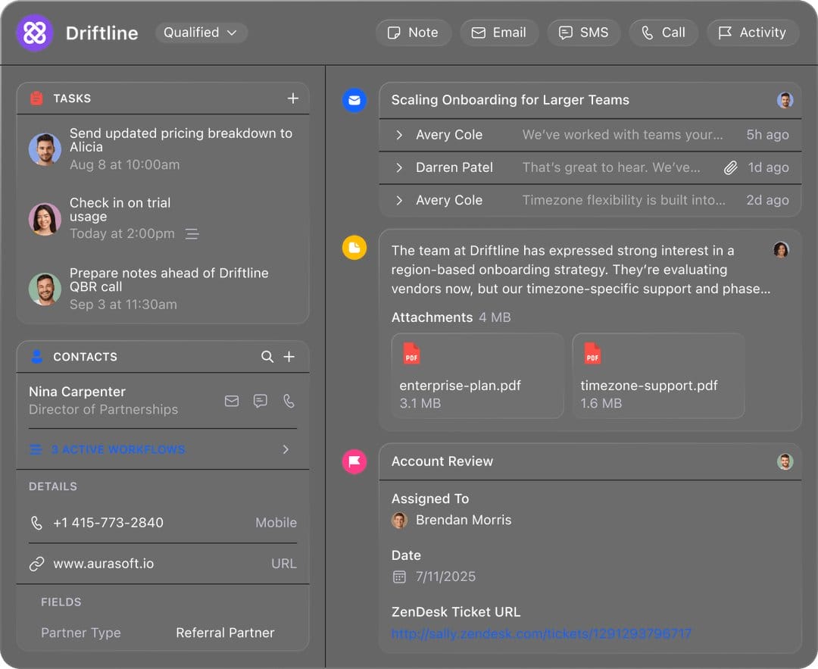Click paperclip attachment icon on Darren Patel row
This screenshot has width=818, height=669.
coord(731,167)
